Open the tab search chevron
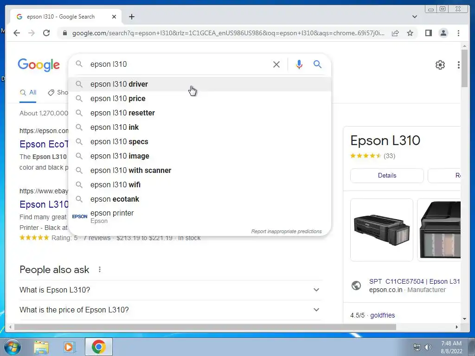Screen dimensions: 475x356 click(x=415, y=17)
